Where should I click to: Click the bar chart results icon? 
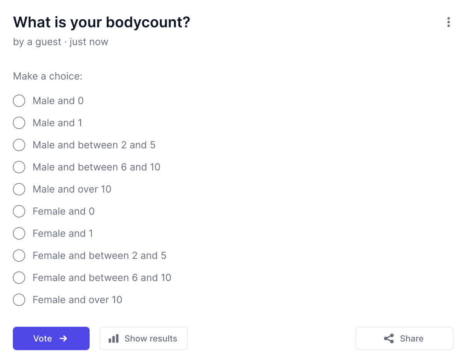[x=114, y=339]
